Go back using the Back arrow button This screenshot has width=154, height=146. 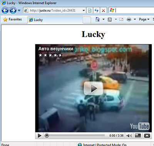coord(5,10)
